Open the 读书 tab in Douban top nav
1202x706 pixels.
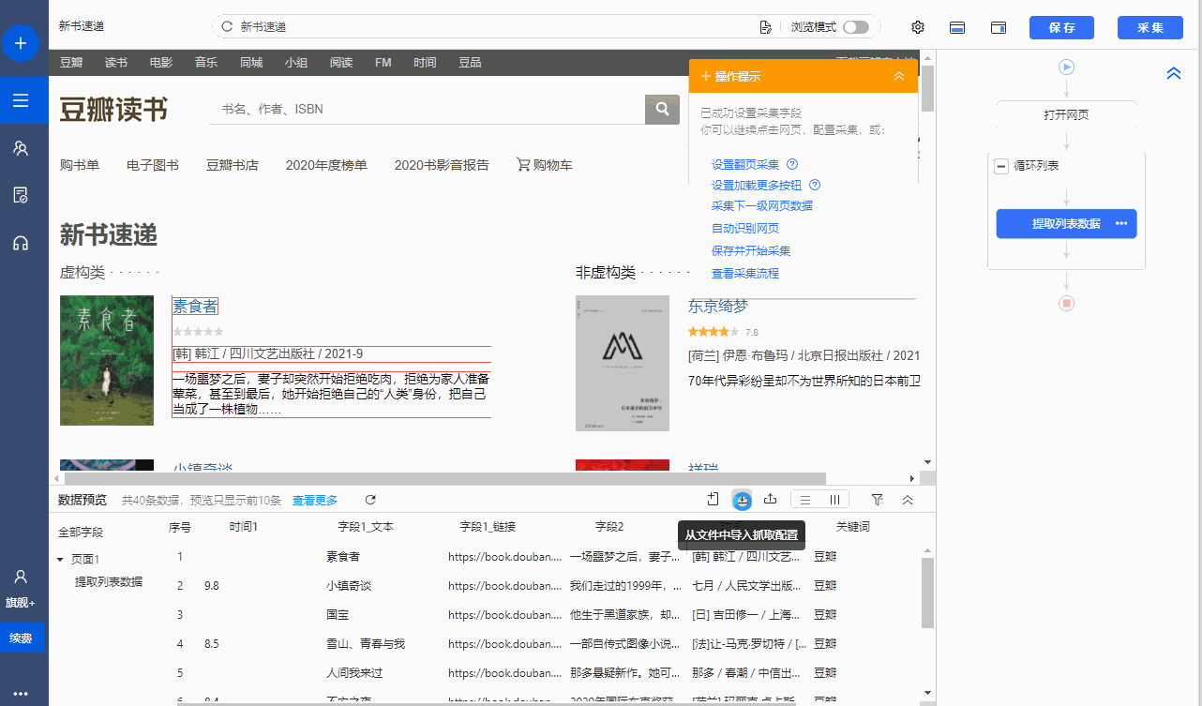(116, 63)
